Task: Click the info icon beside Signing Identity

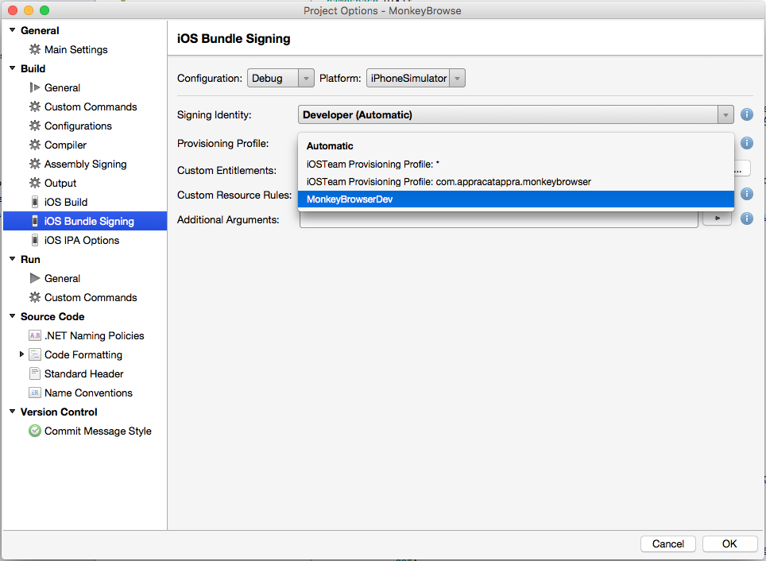Action: tap(746, 114)
